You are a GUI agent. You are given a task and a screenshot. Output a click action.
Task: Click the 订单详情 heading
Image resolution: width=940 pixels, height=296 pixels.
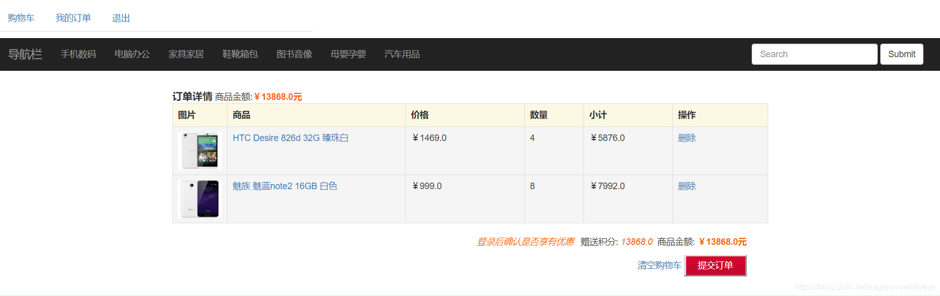coord(192,96)
